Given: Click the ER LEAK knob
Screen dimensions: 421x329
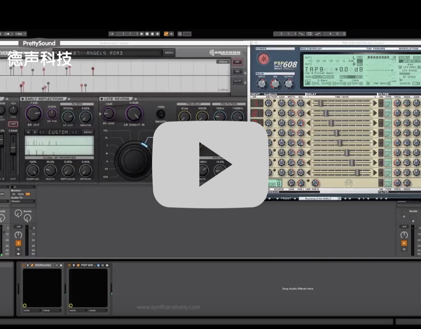Looking at the screenshot, I should point(109,114).
